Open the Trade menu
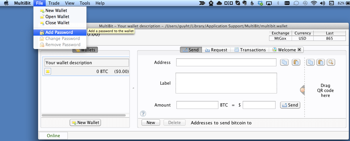The image size is (350, 141). 54,3
